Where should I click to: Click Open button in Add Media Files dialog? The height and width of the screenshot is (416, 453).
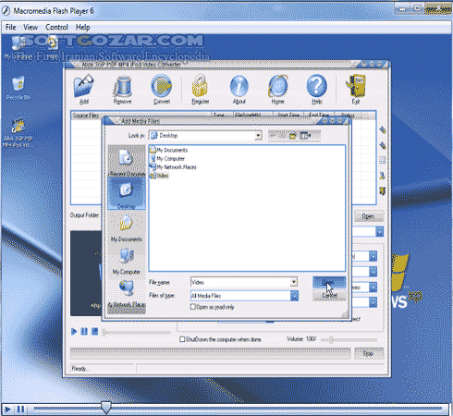pos(329,282)
